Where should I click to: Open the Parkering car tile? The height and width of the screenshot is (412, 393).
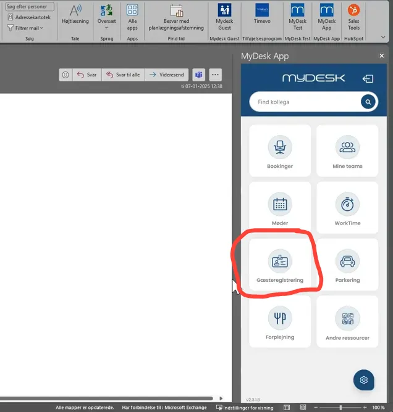(x=347, y=265)
